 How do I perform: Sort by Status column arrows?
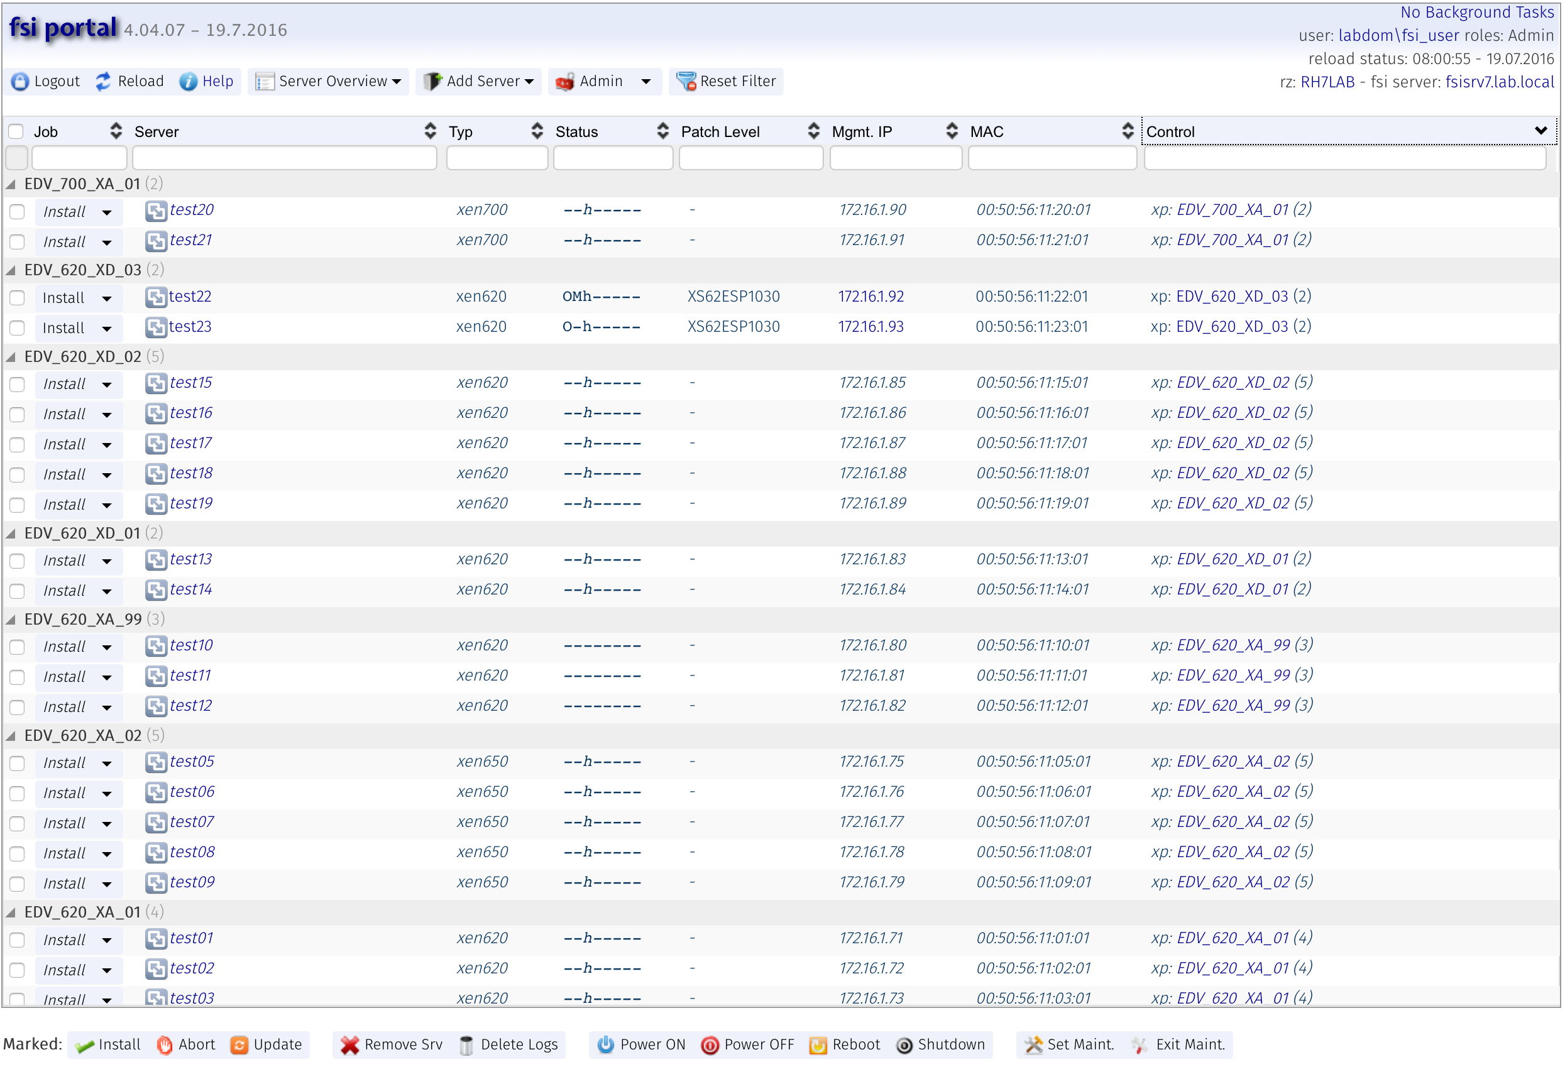pyautogui.click(x=663, y=131)
